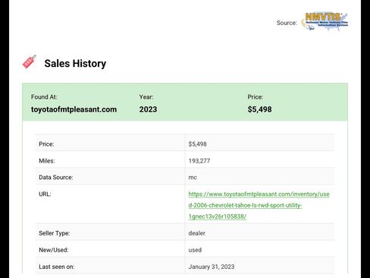Click the URL: row label

click(45, 194)
